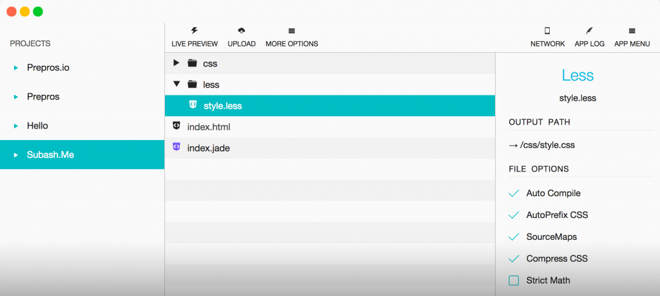Expand the Prepros.io project arrow
The width and height of the screenshot is (660, 296).
tap(16, 68)
